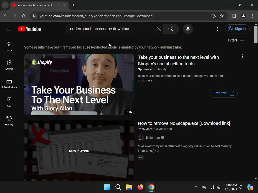Open the Shopify ad video thumbnail
258x193 pixels.
(x=79, y=85)
